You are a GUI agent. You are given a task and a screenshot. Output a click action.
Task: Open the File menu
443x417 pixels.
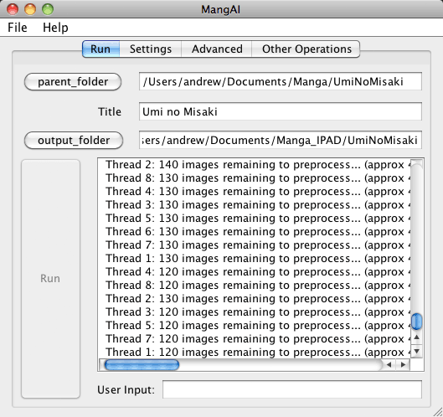point(18,28)
